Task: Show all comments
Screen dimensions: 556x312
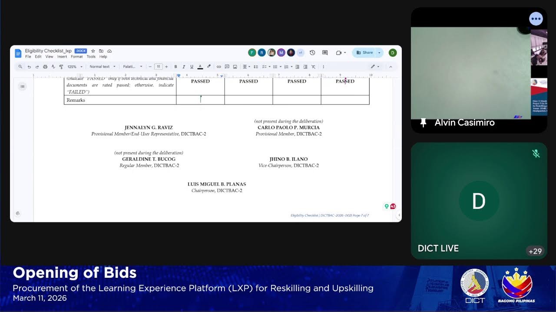Action: [325, 52]
